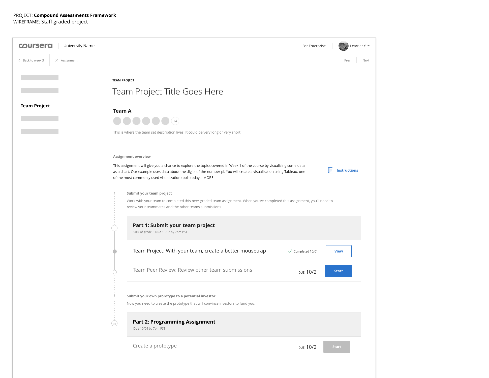
Task: Click the 'Submit your own prototype to a potential investor' heading
Action: click(171, 296)
